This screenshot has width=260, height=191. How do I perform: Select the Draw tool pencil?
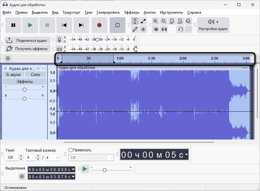pos(135,29)
